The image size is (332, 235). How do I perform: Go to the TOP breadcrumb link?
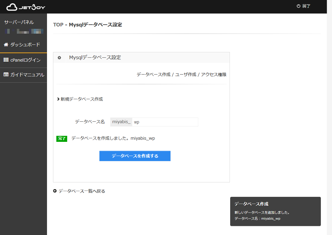[x=58, y=25]
